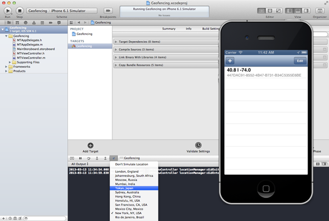
Task: Open the All Output filter dropdown
Action: [80, 164]
